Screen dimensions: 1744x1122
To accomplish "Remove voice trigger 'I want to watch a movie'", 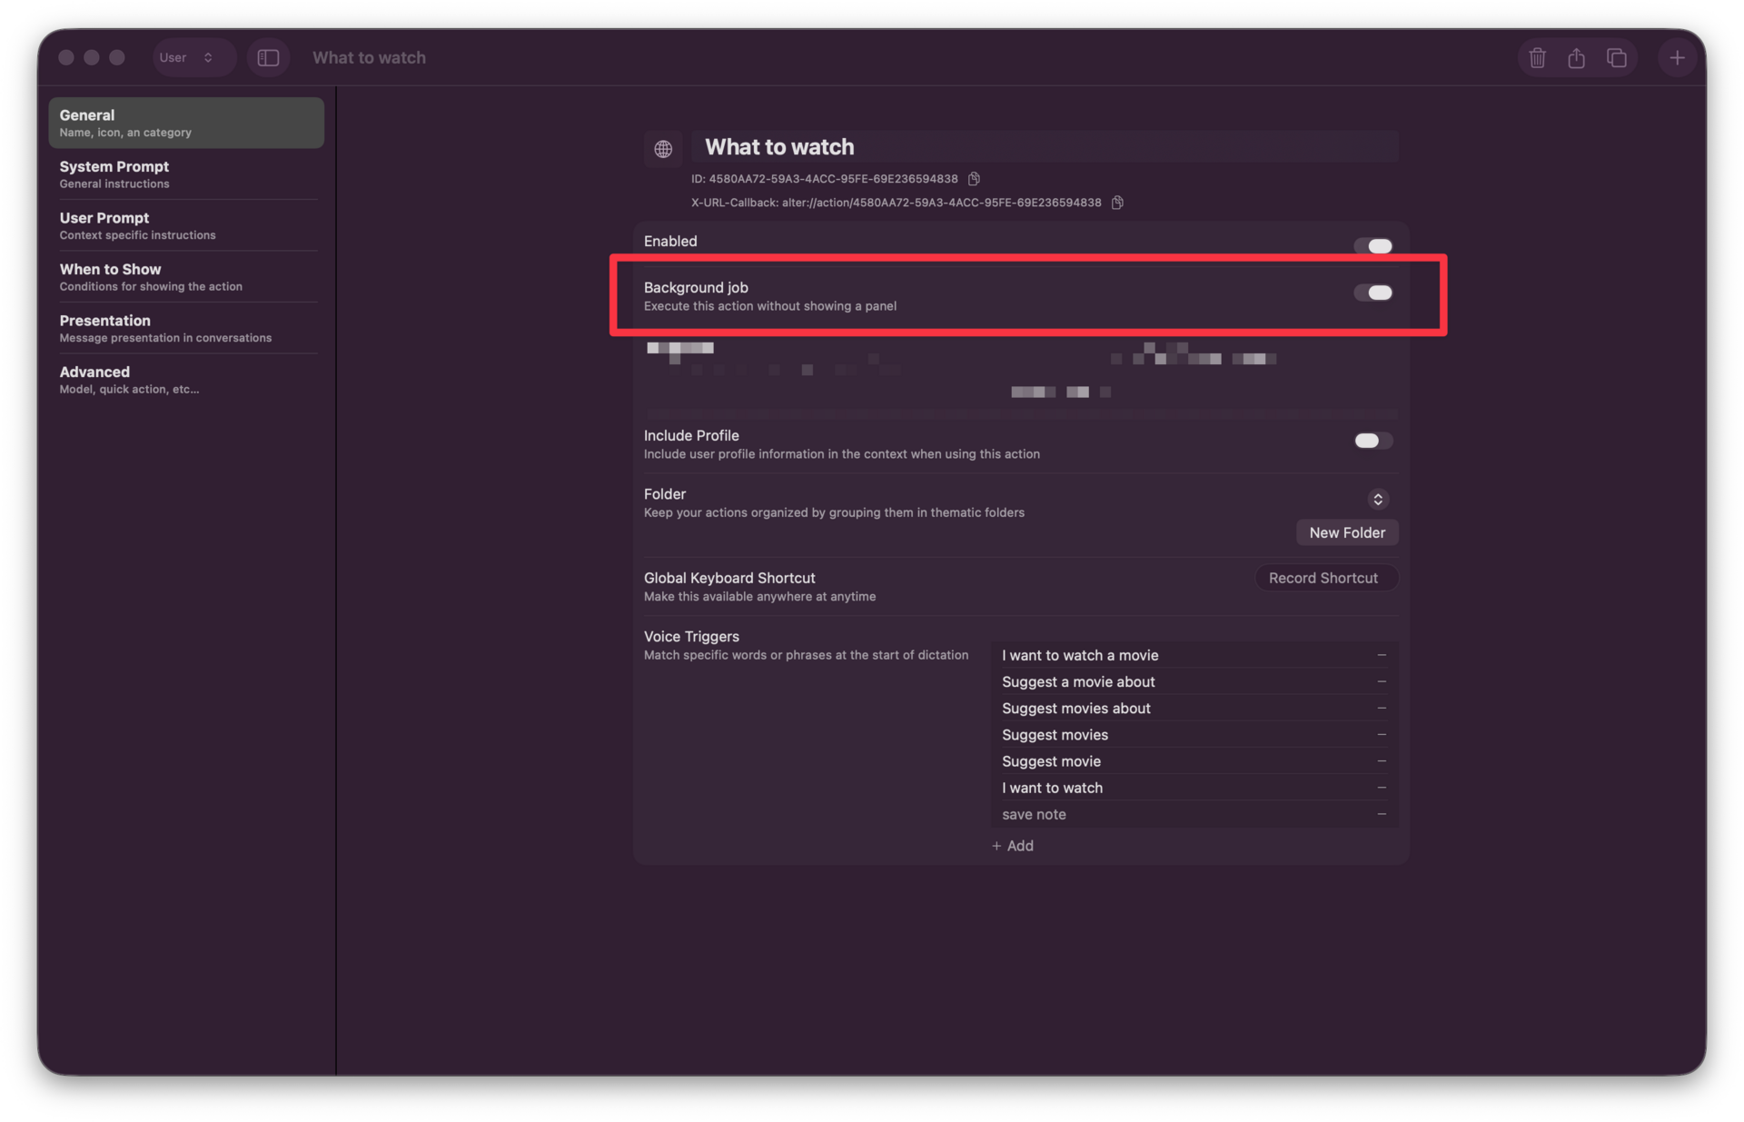I will [1381, 655].
